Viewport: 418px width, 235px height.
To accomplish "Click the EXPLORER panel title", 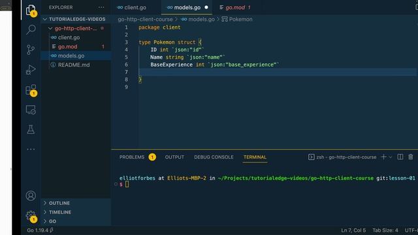I will [x=61, y=7].
